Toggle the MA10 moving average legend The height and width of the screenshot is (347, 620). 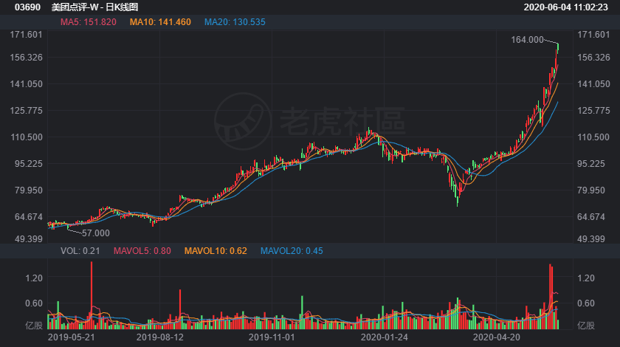click(x=160, y=22)
